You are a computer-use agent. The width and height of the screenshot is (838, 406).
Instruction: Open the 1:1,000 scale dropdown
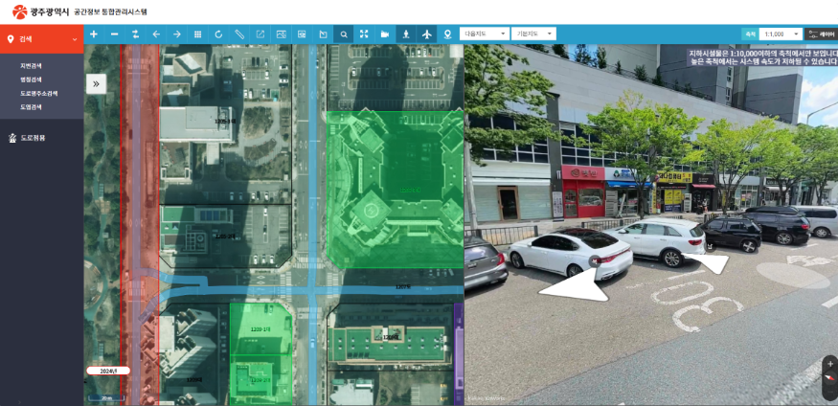tap(781, 34)
